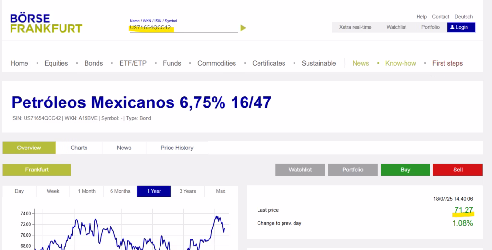The image size is (492, 250).
Task: Click the last price value 71.27
Action: [x=464, y=210]
